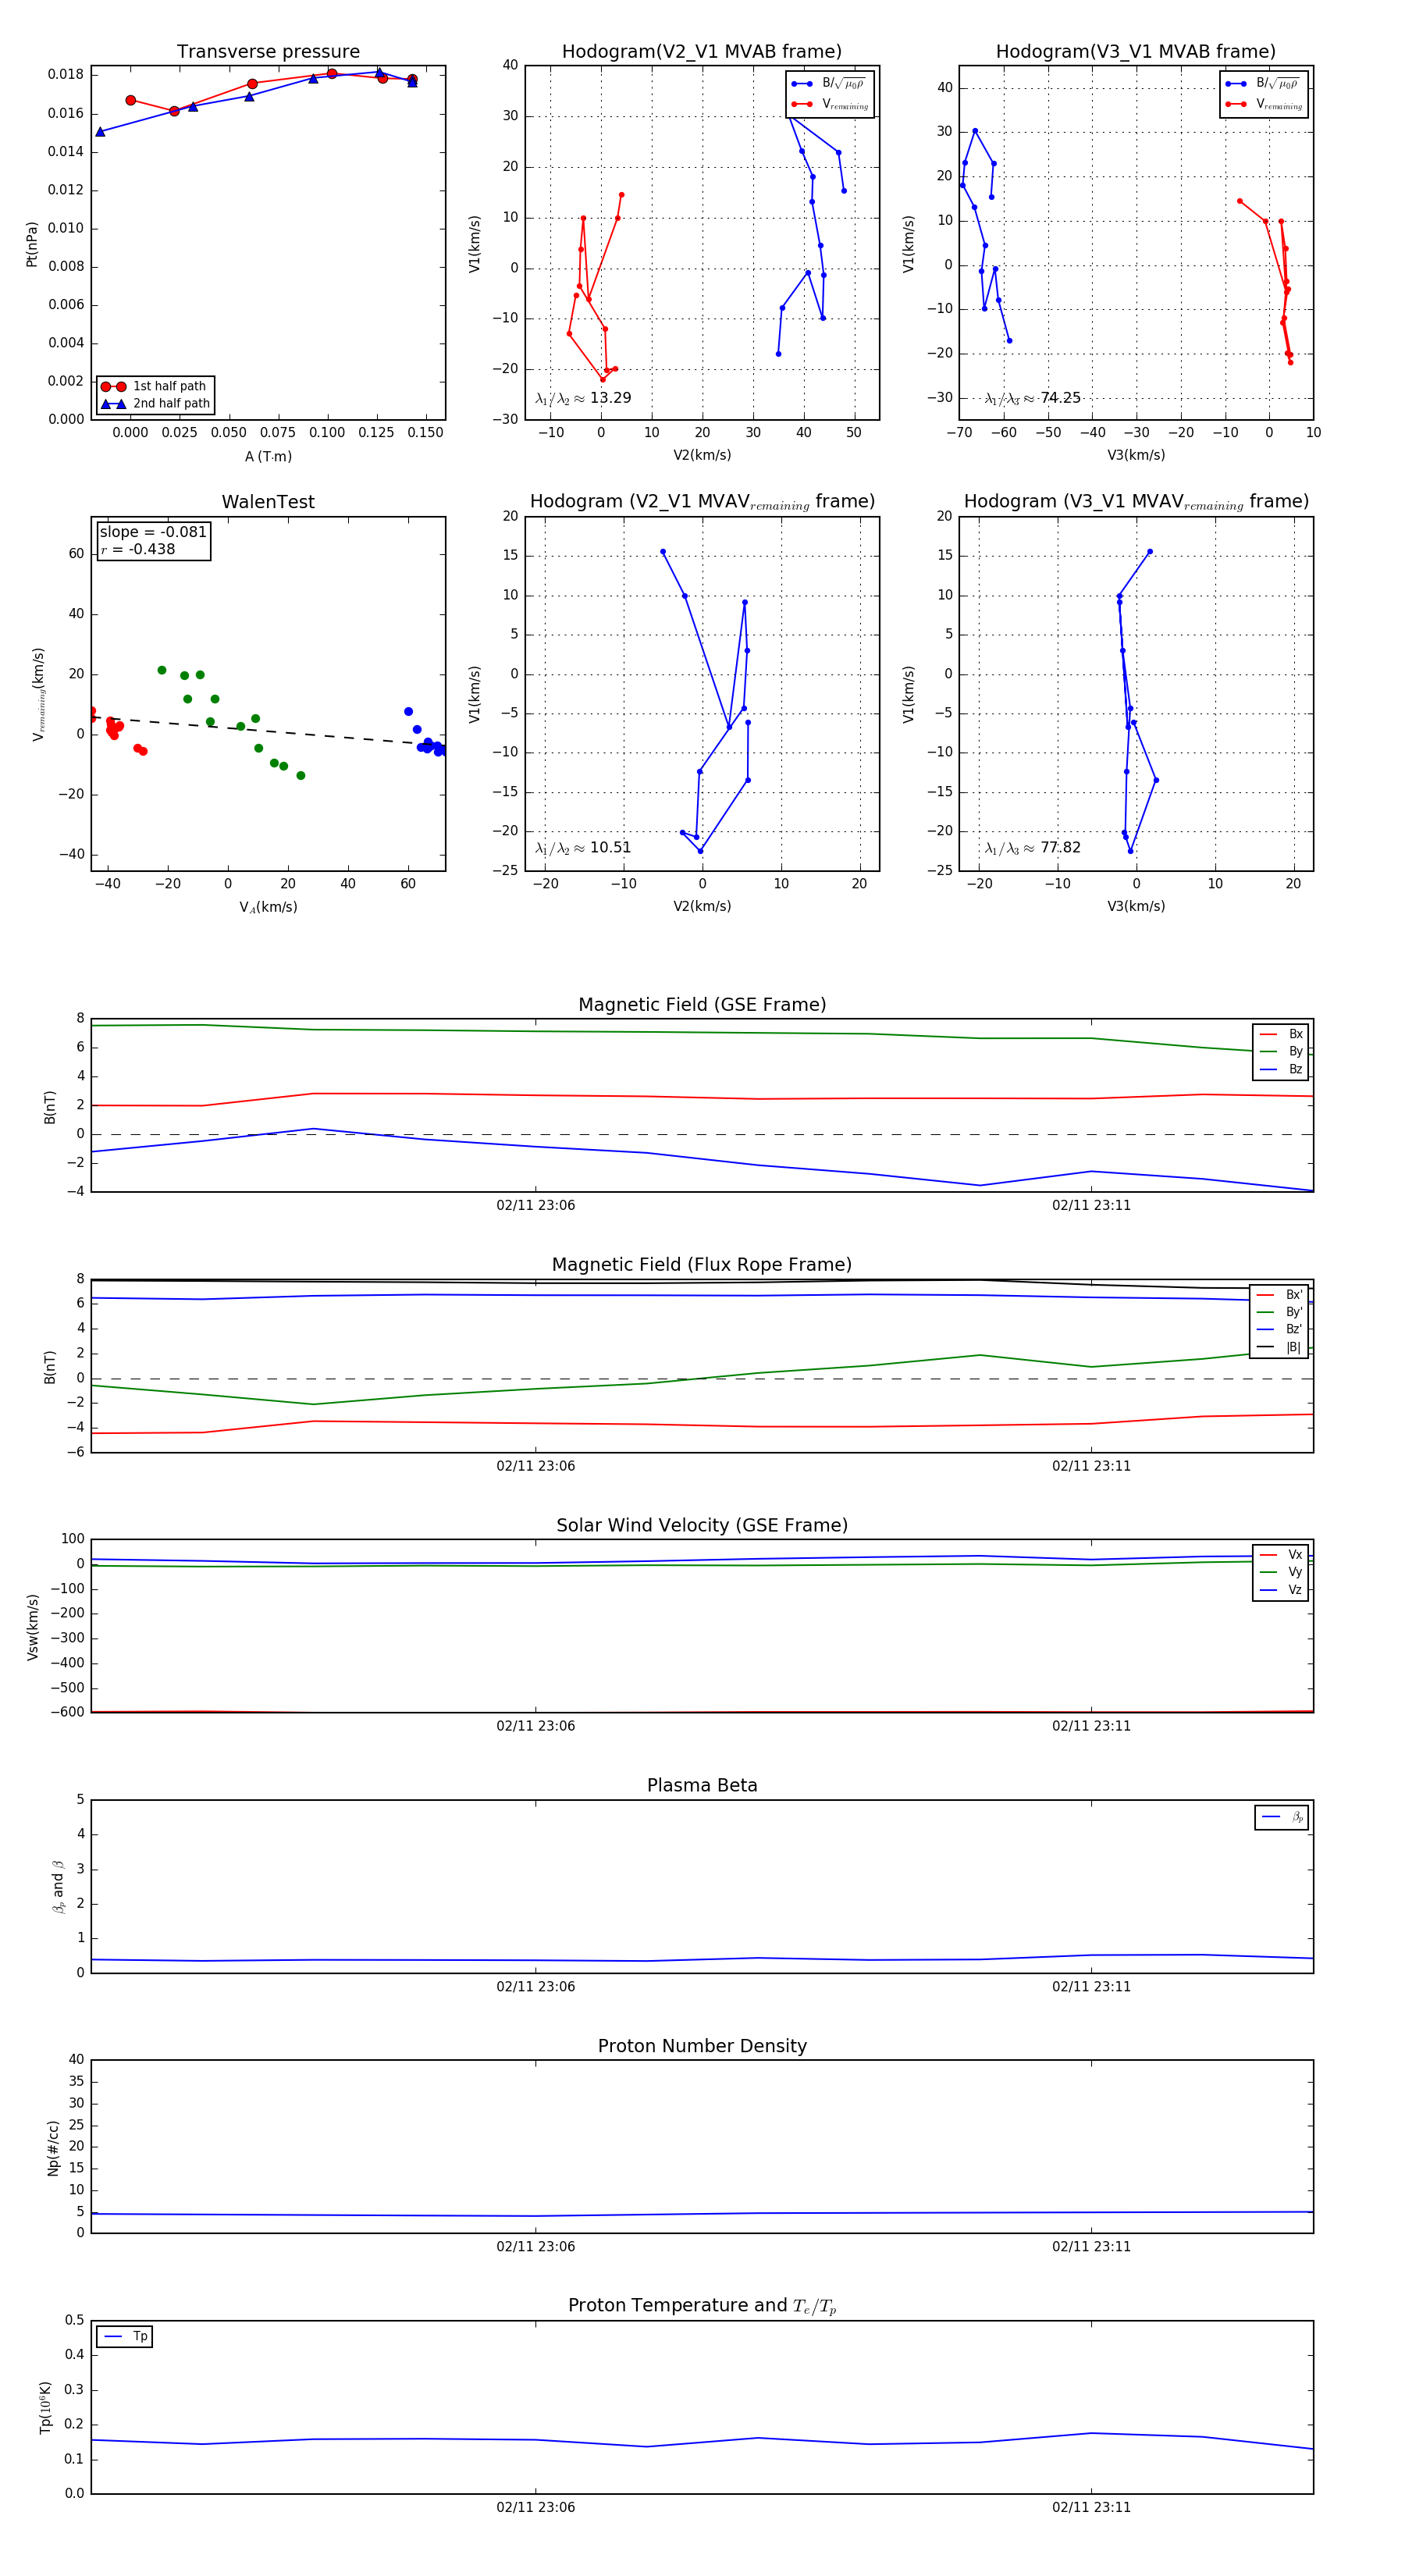The width and height of the screenshot is (1405, 2576).
Task: Click the "V_A(km/s)" x-axis label of WalenTest
Action: pos(268,908)
